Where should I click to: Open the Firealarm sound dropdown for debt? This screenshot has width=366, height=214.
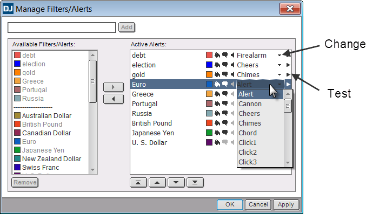click(x=280, y=56)
